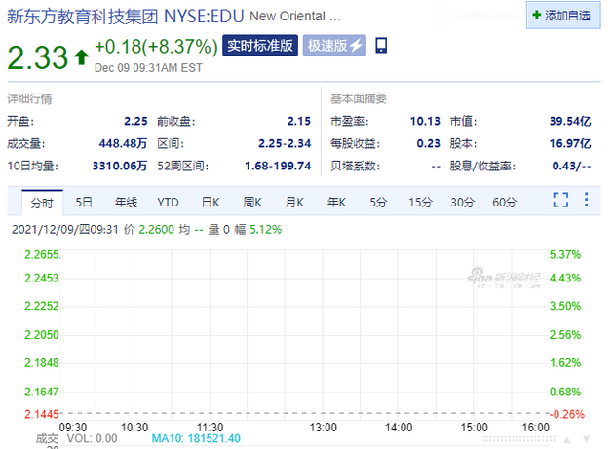Select the 15分 chart tab
This screenshot has height=449, width=614.
pyautogui.click(x=420, y=203)
